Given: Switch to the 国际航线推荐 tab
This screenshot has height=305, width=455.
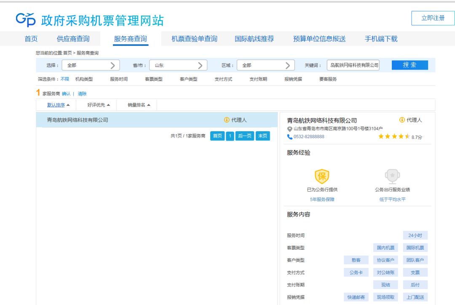Looking at the screenshot, I should [254, 38].
